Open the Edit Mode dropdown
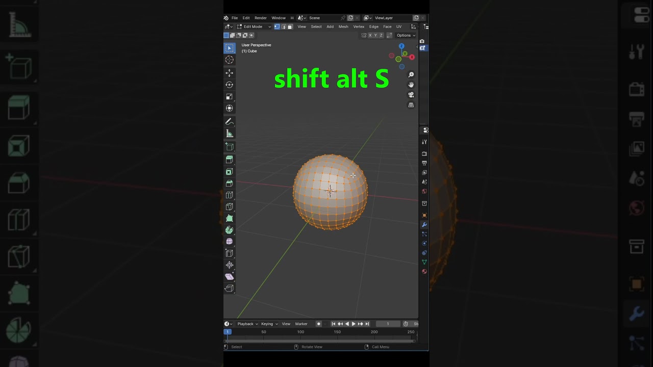Screen dimensions: 653x367 coord(254,27)
